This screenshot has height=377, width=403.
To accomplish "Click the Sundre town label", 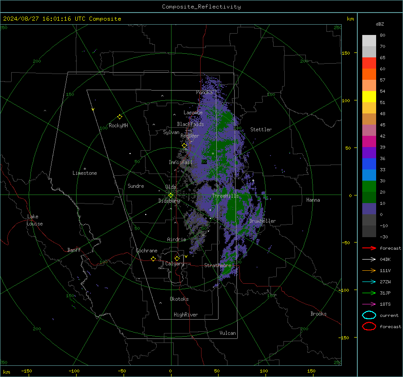I will (x=136, y=186).
